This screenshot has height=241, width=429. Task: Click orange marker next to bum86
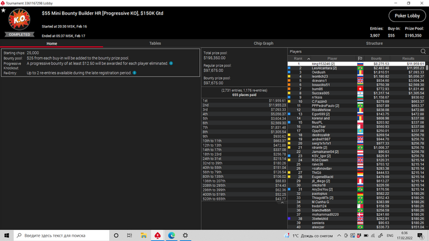coord(289,89)
